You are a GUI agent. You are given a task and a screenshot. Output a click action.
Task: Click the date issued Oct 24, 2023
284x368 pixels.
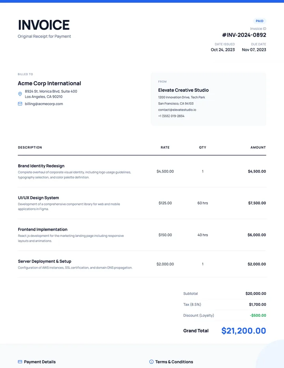(x=222, y=50)
